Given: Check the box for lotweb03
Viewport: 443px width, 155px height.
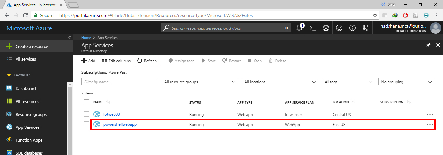Looking at the screenshot, I should pyautogui.click(x=86, y=114).
